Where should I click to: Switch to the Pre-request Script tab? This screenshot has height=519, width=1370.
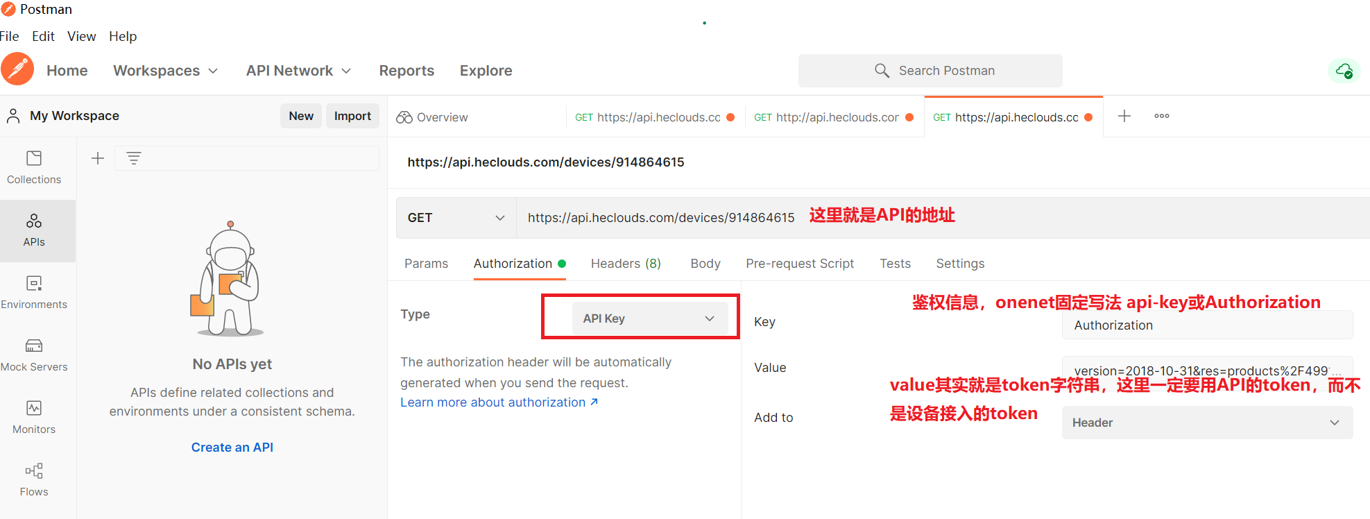(800, 264)
